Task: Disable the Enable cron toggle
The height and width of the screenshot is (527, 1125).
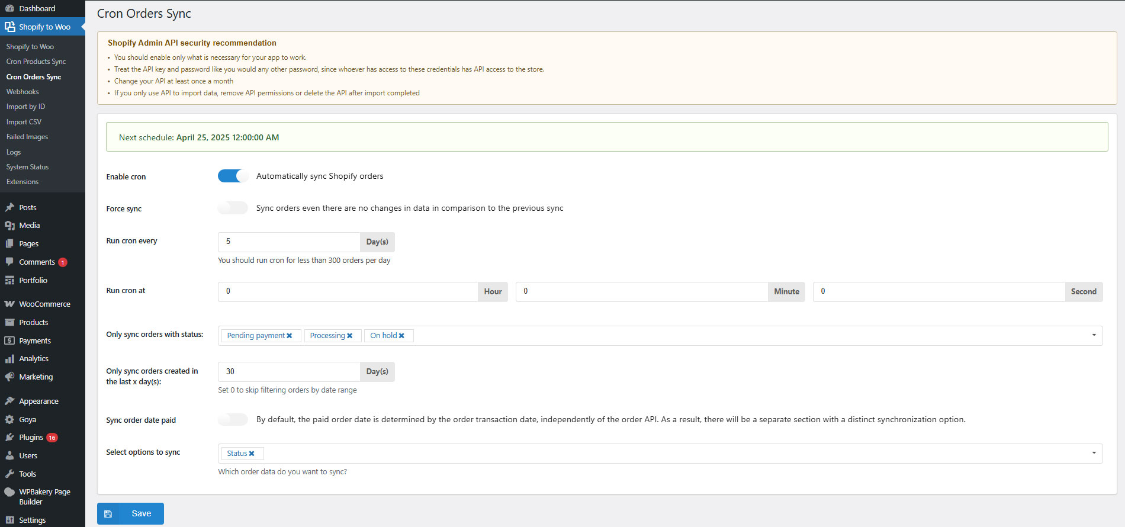Action: point(233,176)
